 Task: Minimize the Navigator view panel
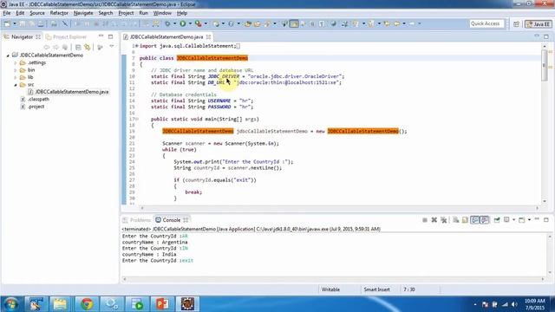tap(101, 36)
